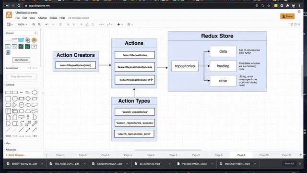Select the repositories box in Redux Store
307x173 pixels.
tap(185, 66)
